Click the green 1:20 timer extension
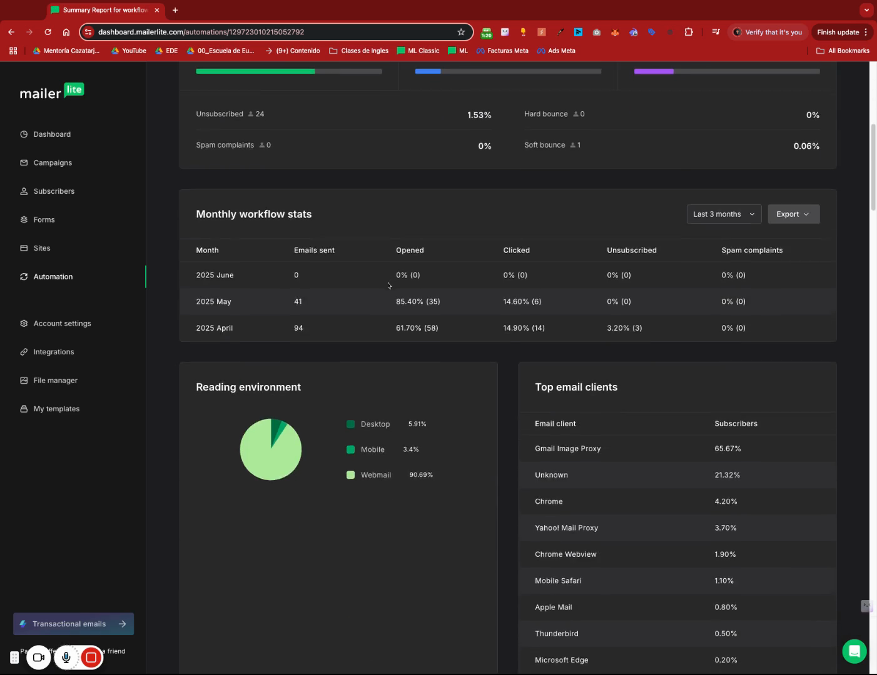Viewport: 877px width, 675px height. pyautogui.click(x=486, y=32)
